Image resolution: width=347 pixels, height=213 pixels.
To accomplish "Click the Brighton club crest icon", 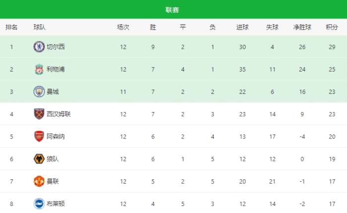I will pyautogui.click(x=39, y=204).
